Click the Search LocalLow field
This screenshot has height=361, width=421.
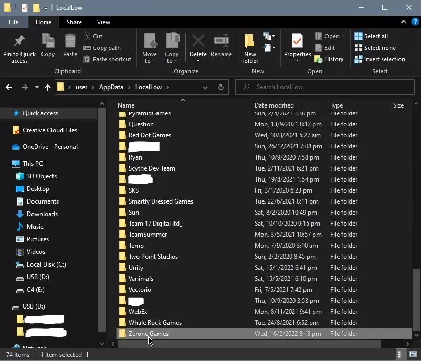coord(324,87)
